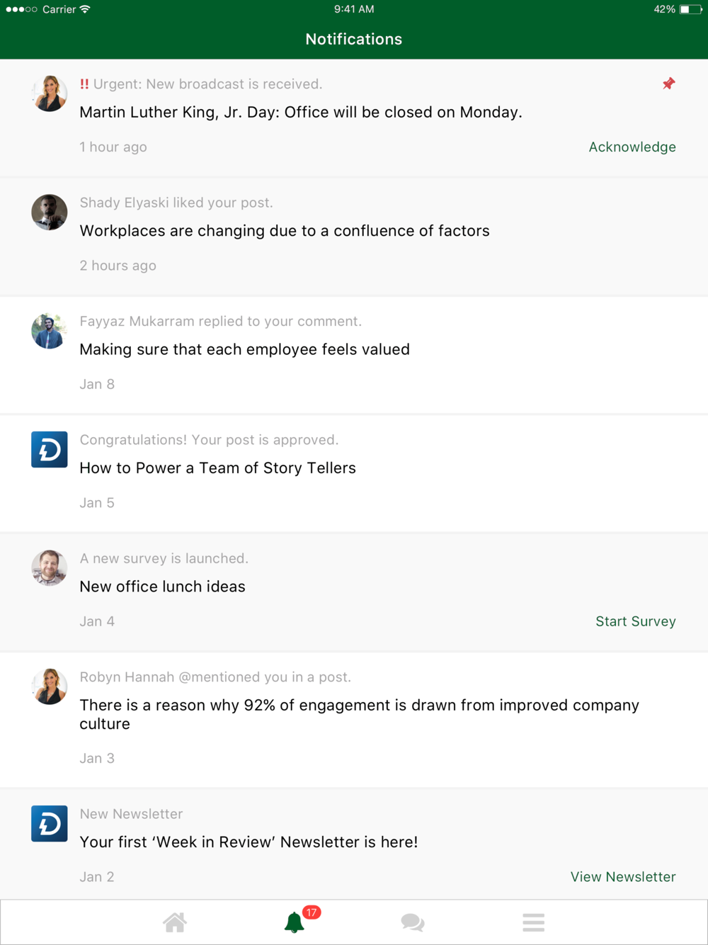Click the red pin icon on the broadcast
Screen dimensions: 708x945
[x=668, y=84]
